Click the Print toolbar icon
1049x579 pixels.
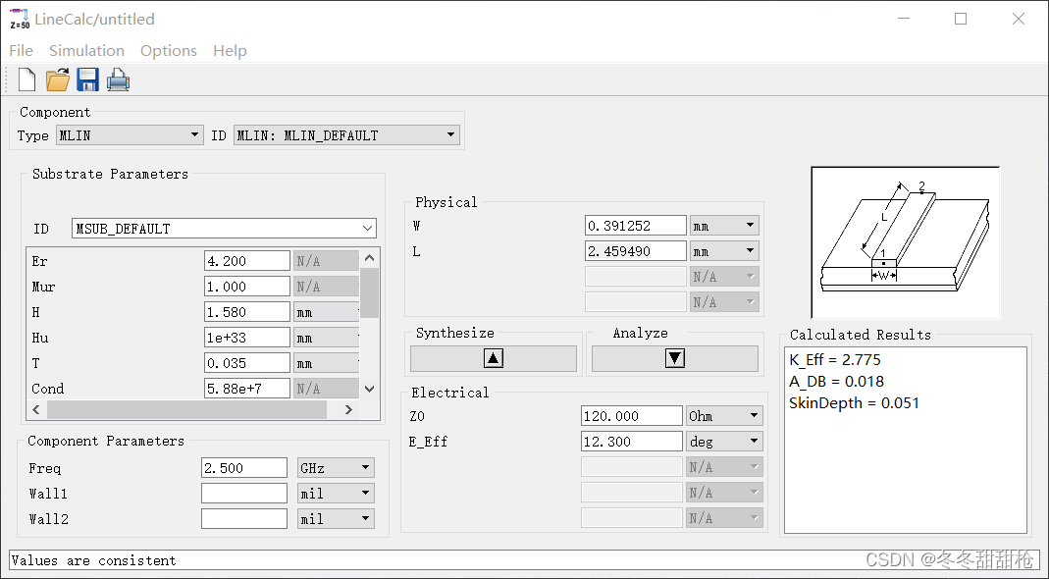[118, 79]
